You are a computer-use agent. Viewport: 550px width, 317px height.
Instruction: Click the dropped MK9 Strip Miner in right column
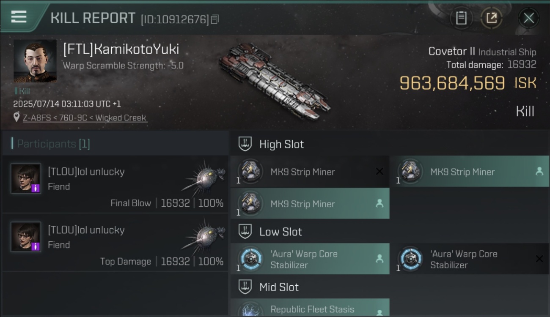point(470,172)
